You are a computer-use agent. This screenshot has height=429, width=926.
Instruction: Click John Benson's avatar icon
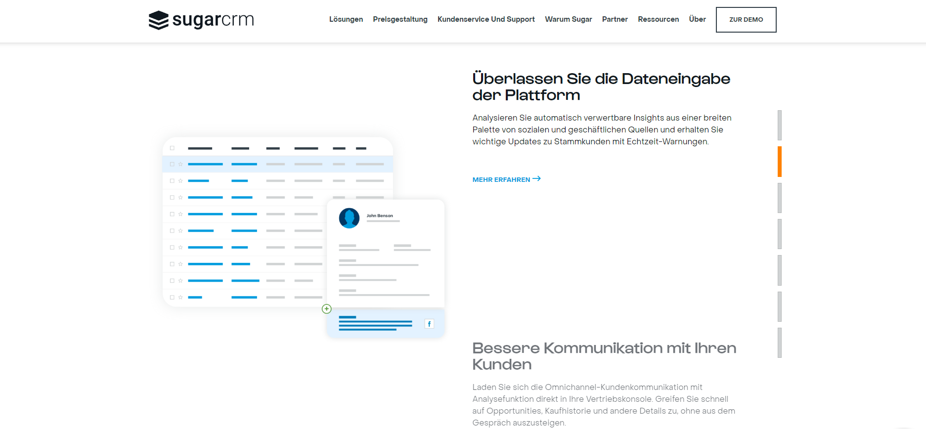(x=349, y=218)
